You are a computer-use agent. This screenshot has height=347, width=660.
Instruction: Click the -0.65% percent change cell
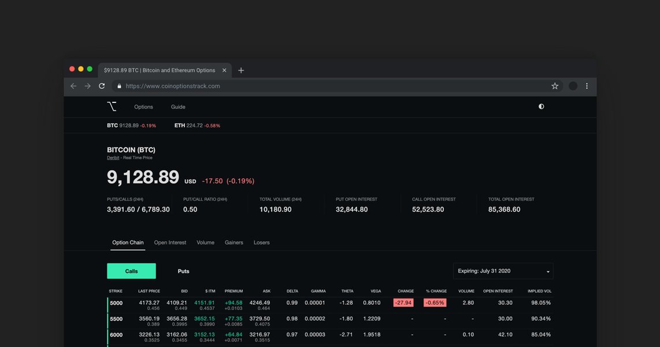pos(435,303)
